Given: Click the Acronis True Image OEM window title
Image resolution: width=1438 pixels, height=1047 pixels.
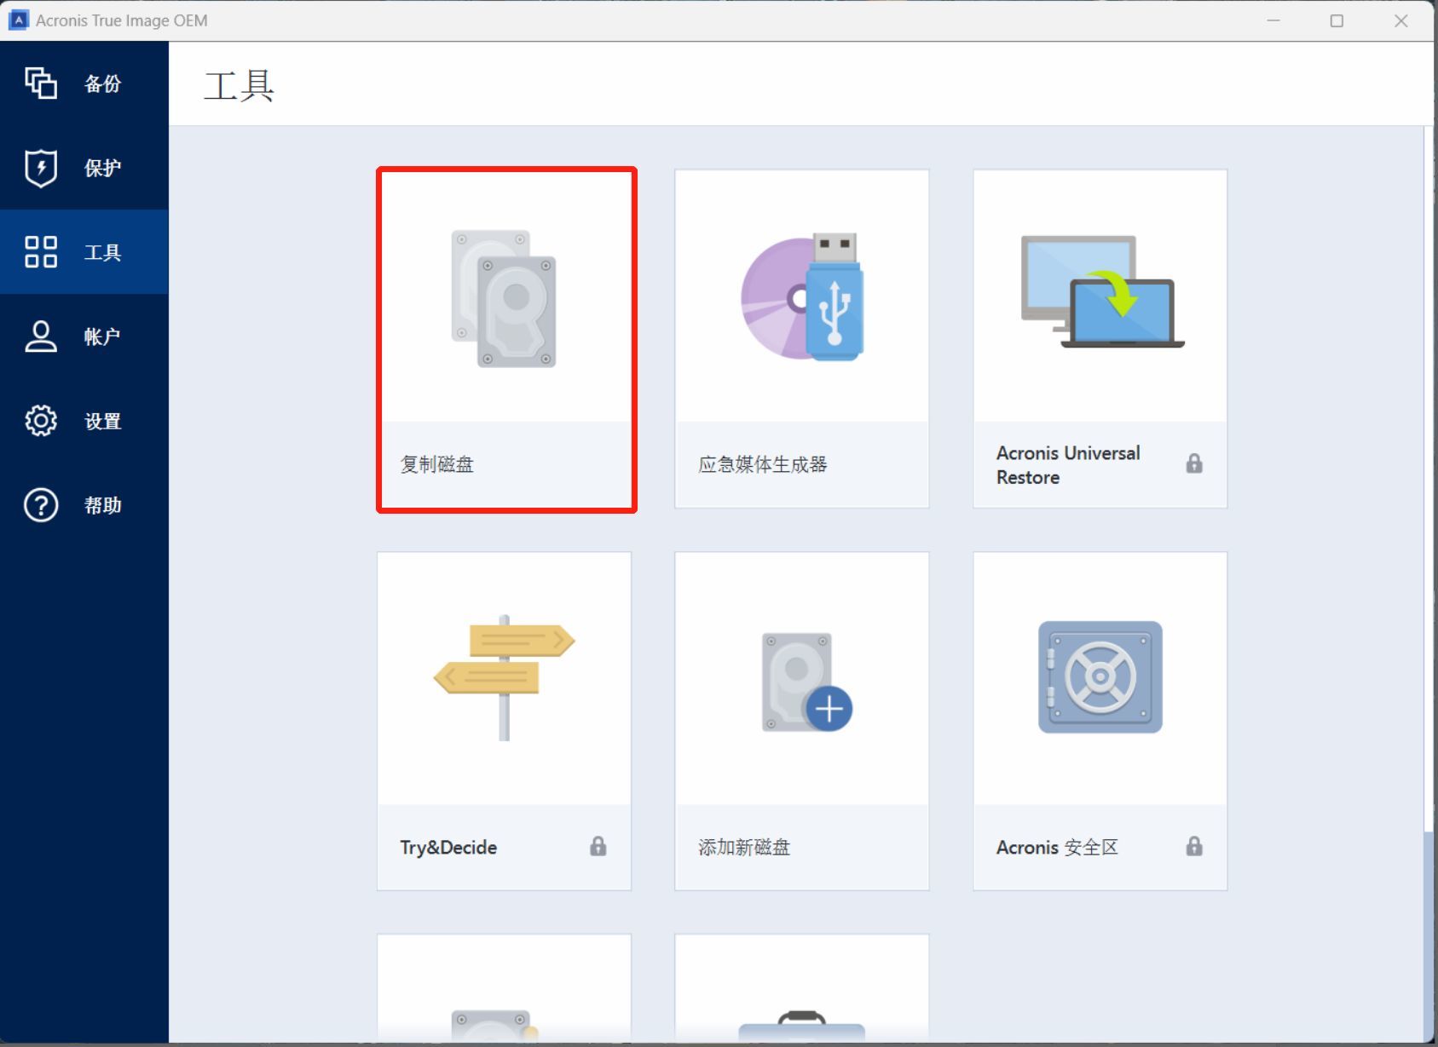Looking at the screenshot, I should pos(122,20).
